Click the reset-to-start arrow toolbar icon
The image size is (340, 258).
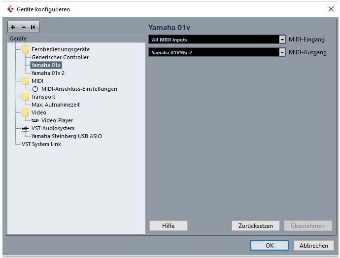pyautogui.click(x=33, y=27)
